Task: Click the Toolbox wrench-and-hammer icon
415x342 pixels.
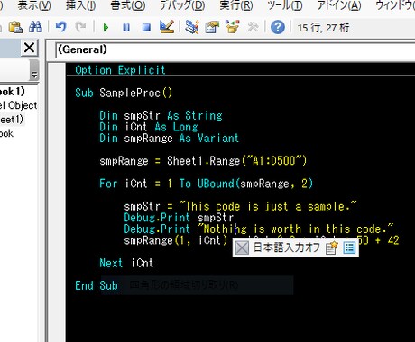Action: [x=253, y=27]
